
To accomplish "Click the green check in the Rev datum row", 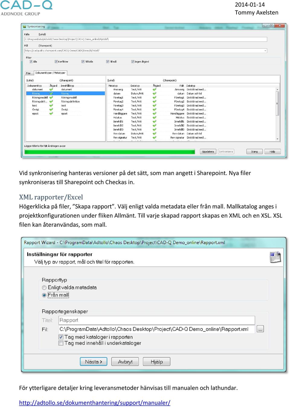I will pos(154,134).
